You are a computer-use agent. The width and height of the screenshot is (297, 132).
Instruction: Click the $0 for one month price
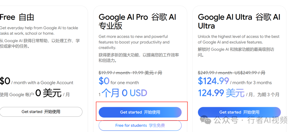(119, 81)
